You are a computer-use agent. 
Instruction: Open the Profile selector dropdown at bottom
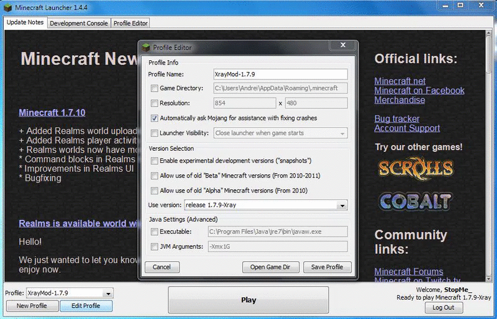click(108, 294)
